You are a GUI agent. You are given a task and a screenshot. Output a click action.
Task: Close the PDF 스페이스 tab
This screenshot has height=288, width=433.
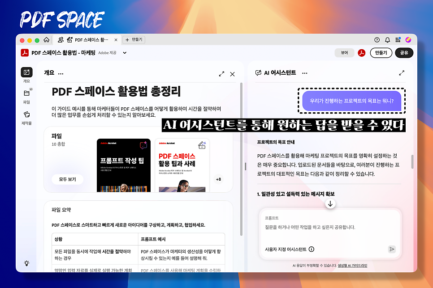pos(116,40)
